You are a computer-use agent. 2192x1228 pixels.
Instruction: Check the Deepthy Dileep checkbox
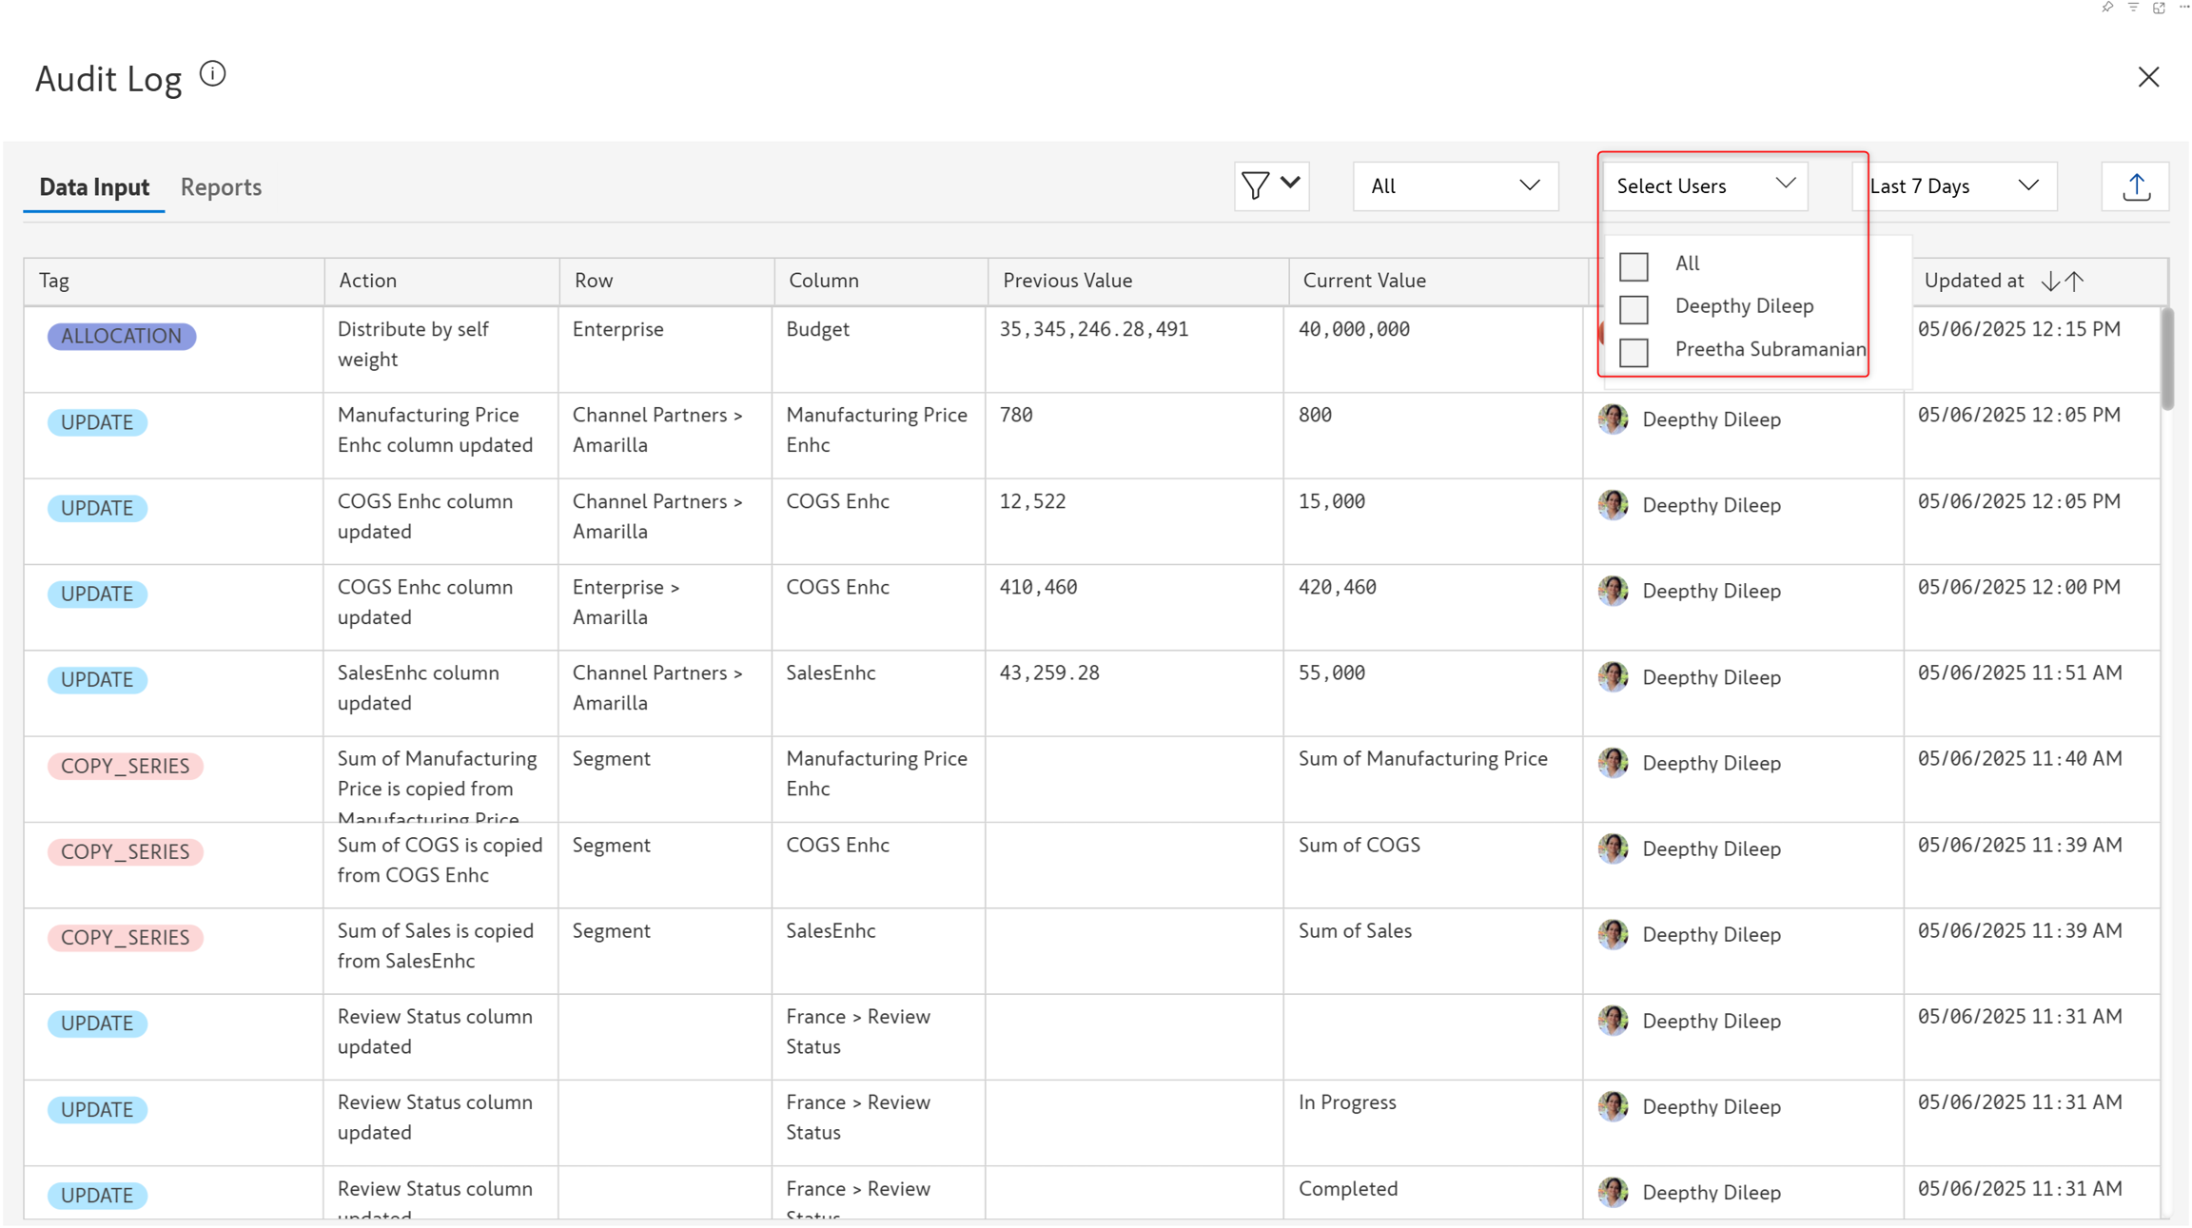point(1634,309)
